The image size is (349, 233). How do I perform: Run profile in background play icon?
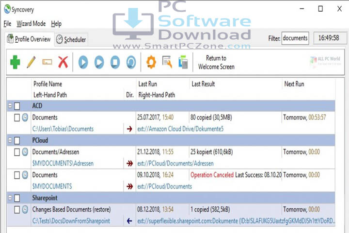[x=99, y=62]
